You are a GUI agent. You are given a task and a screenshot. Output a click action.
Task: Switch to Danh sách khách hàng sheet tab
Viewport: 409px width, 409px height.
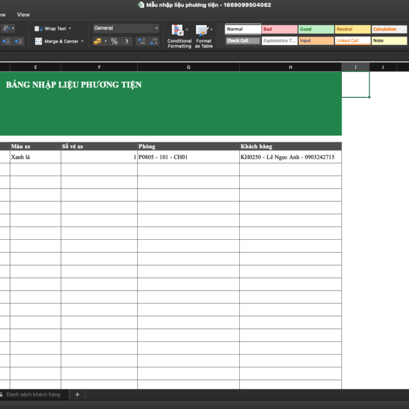click(x=37, y=394)
